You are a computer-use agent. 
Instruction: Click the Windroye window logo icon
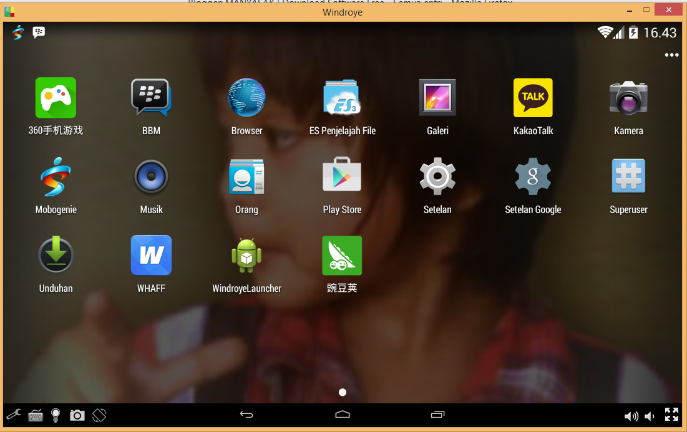click(9, 11)
